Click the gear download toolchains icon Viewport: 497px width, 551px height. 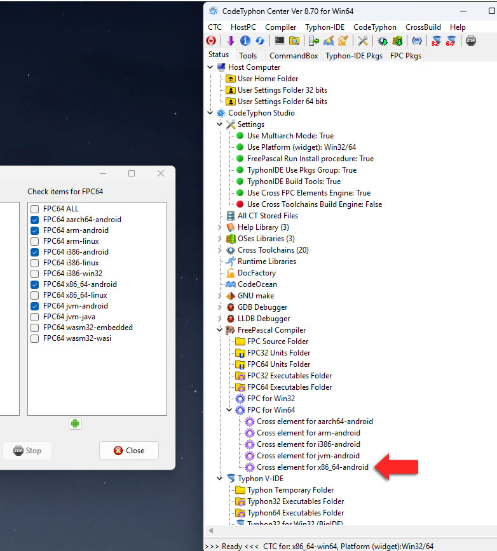(383, 41)
